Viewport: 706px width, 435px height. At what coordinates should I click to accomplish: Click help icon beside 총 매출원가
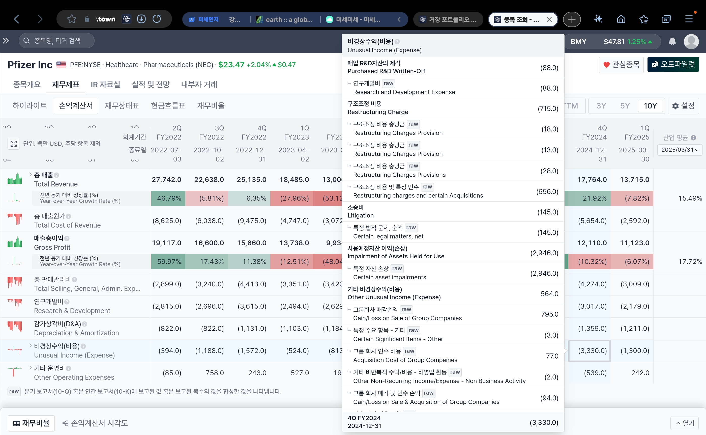(68, 216)
